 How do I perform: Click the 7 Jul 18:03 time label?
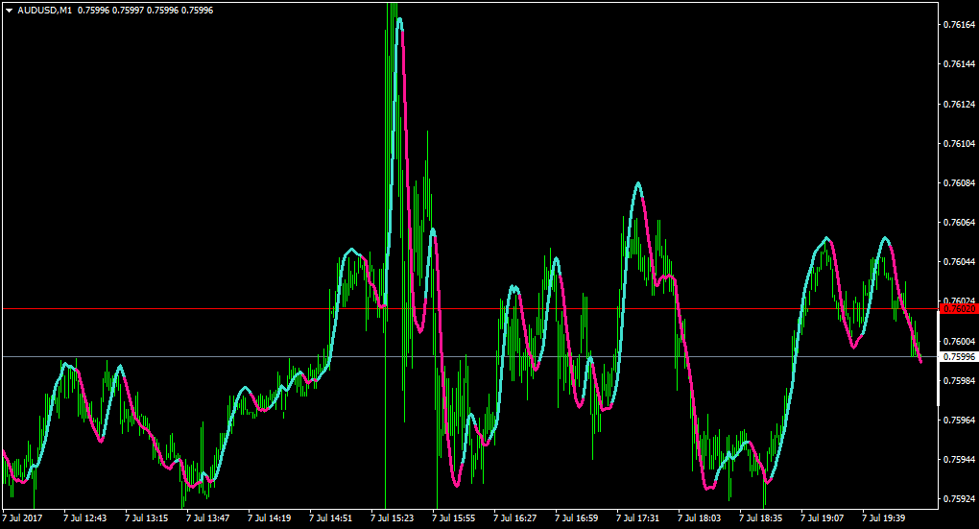700,518
